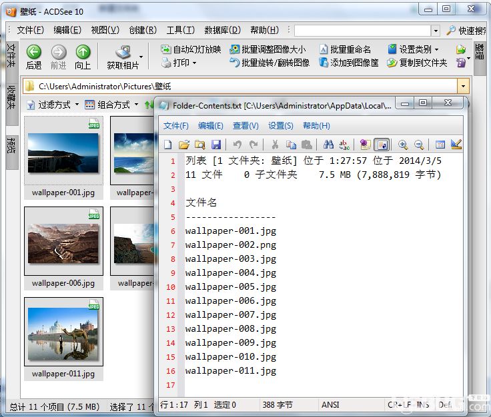The height and width of the screenshot is (417, 491).
Task: Click the greyed Forward arrow icon
Action: 59,51
